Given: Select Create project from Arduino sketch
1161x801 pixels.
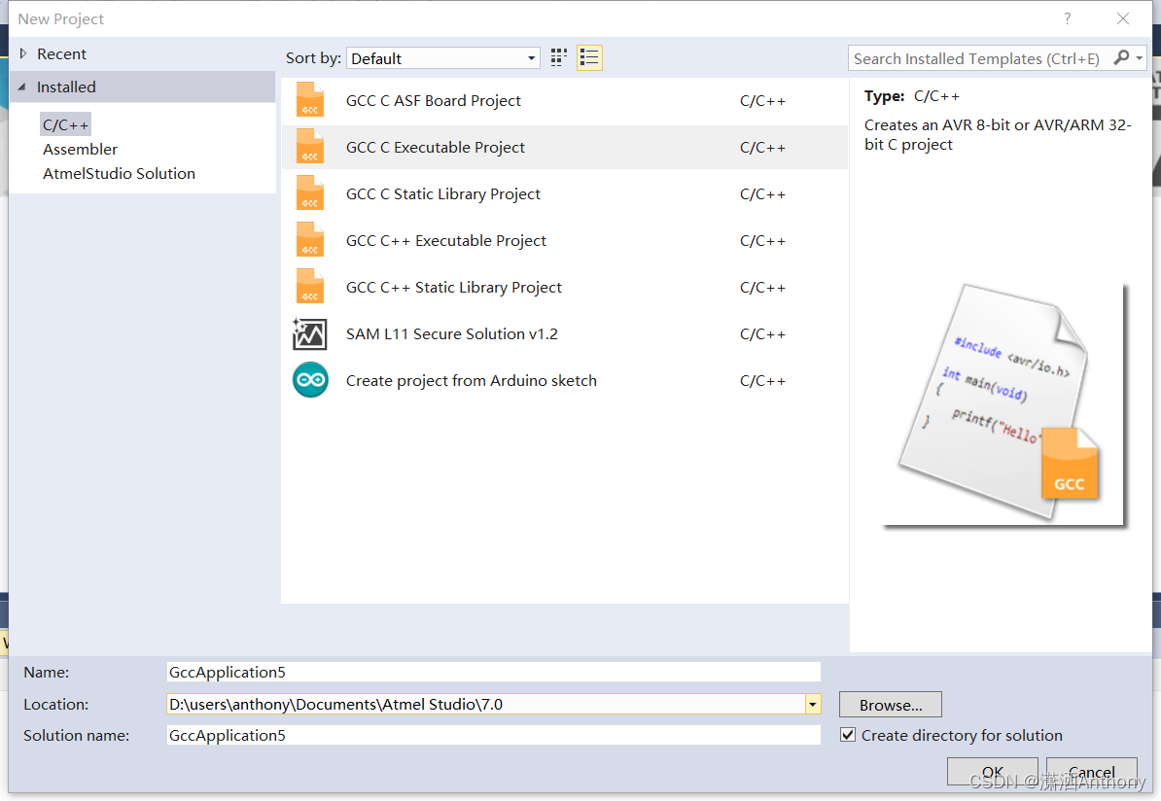Looking at the screenshot, I should click(x=565, y=380).
